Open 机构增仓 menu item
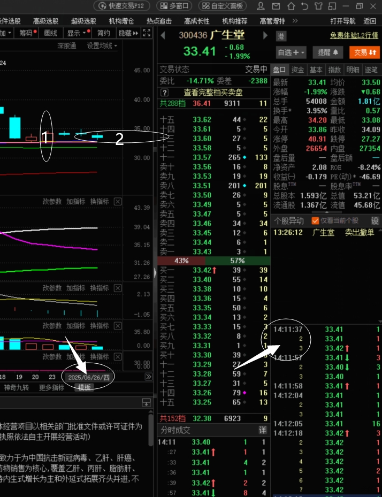 point(121,21)
